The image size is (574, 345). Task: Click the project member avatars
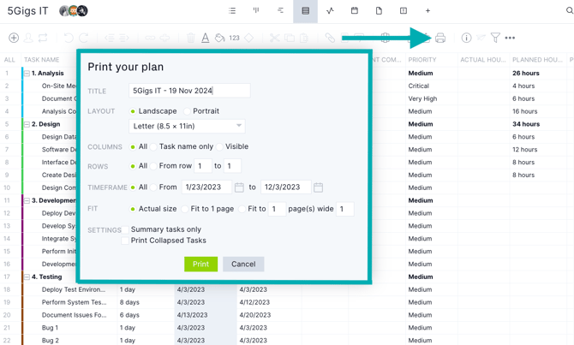(x=73, y=11)
